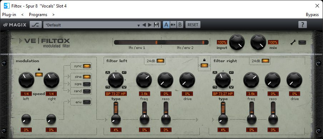Image resolution: width=323 pixels, height=139 pixels.
Task: Select next preset with right arrow
Action: click(150, 25)
